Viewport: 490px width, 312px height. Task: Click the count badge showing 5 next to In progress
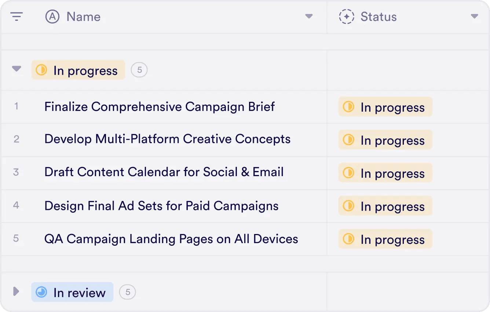(x=139, y=70)
